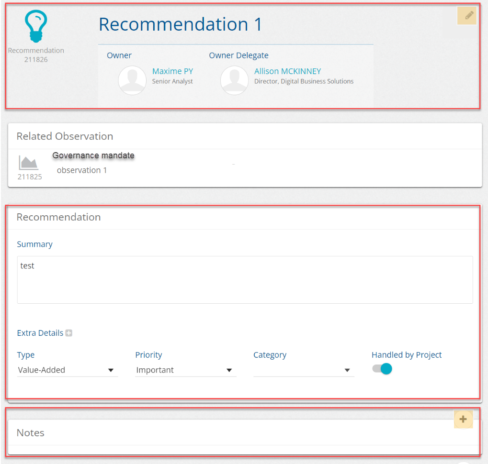This screenshot has width=488, height=464.
Task: Expand Extra Details plus icon
Action: pos(69,333)
